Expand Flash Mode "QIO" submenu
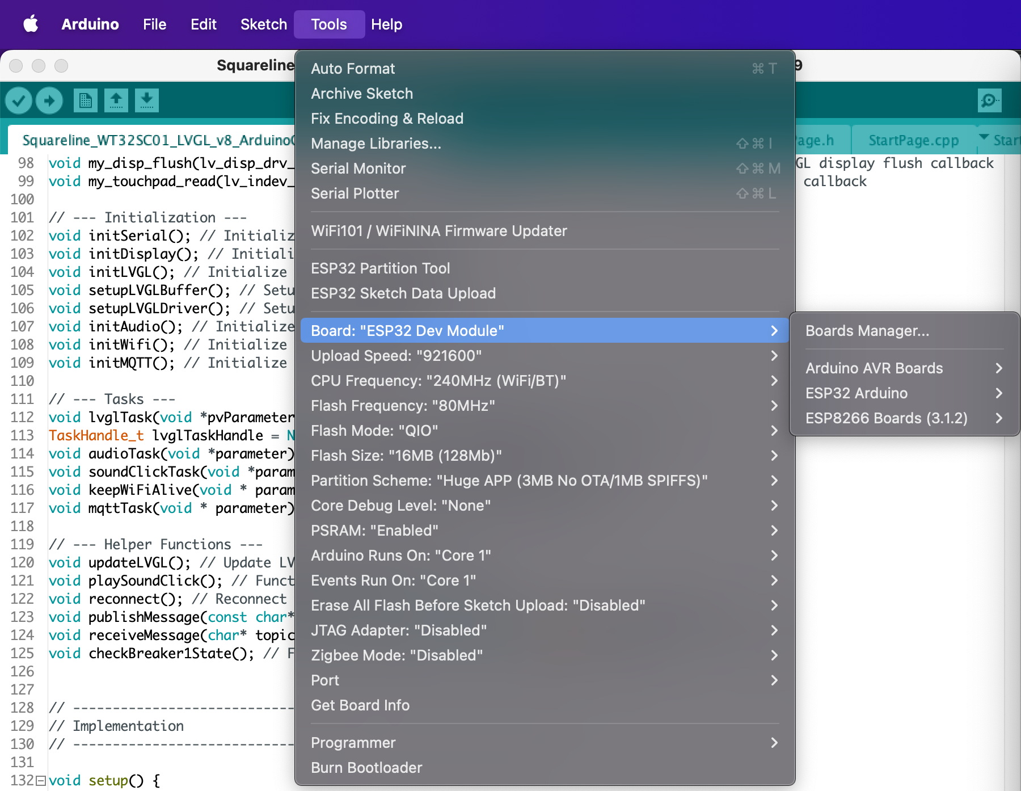 tap(545, 431)
